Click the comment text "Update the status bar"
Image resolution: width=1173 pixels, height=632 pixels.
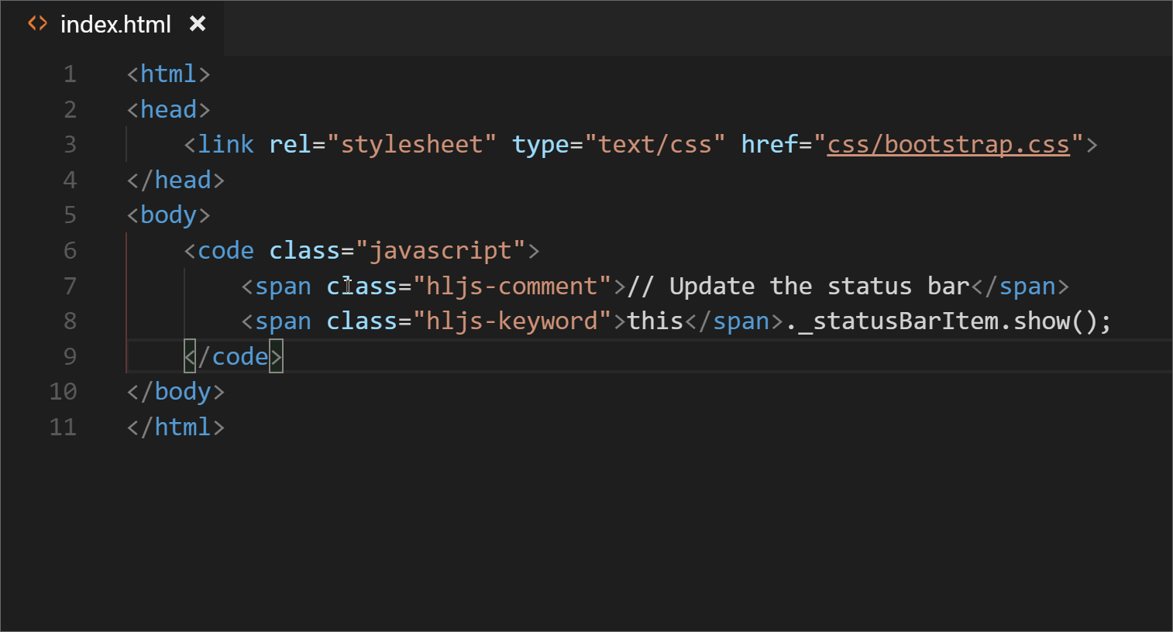(x=820, y=286)
